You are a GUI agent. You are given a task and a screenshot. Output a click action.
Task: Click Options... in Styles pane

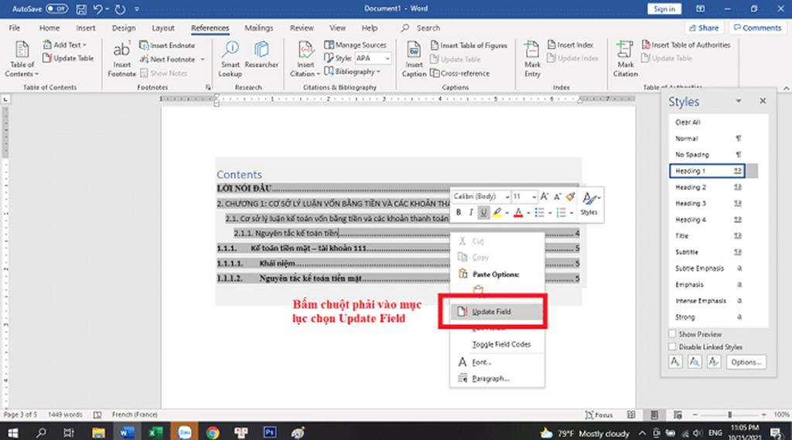tap(746, 362)
